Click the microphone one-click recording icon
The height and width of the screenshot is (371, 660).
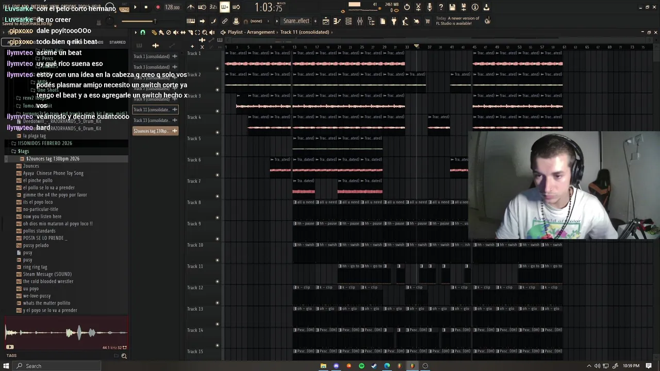(x=430, y=7)
